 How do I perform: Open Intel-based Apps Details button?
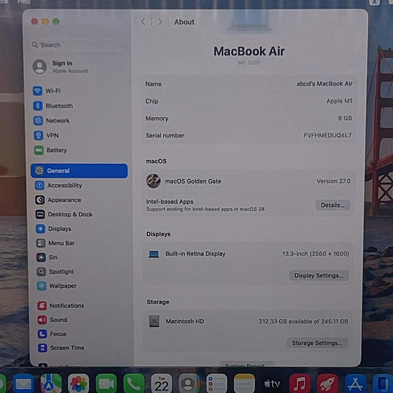coord(333,205)
